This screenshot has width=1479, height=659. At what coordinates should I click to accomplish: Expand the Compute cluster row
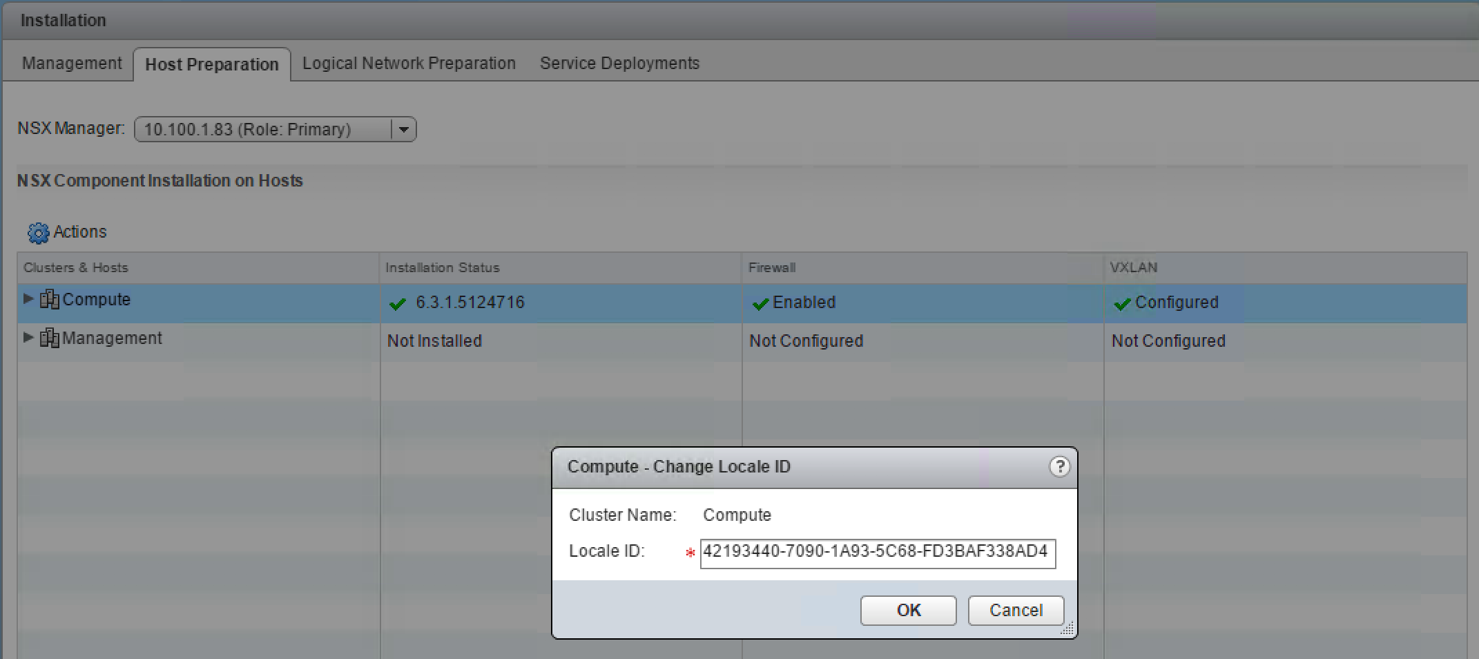(28, 299)
